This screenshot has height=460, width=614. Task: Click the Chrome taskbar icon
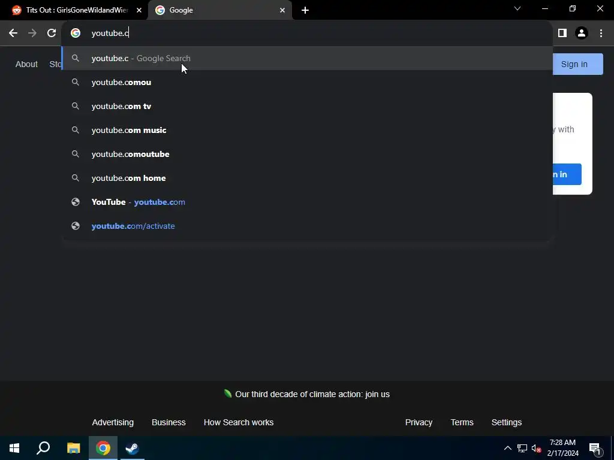pyautogui.click(x=103, y=448)
